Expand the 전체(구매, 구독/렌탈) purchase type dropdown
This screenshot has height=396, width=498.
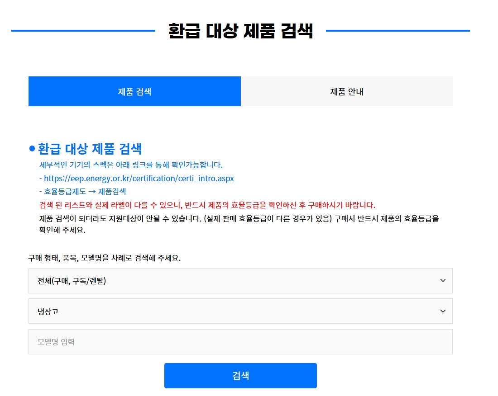pyautogui.click(x=240, y=280)
